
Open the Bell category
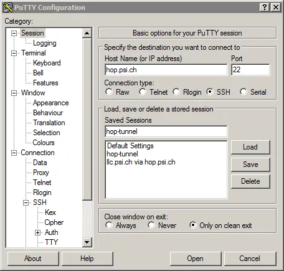coord(38,73)
